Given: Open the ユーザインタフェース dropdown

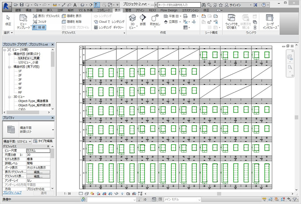Looking at the screenshot, I should 270,21.
